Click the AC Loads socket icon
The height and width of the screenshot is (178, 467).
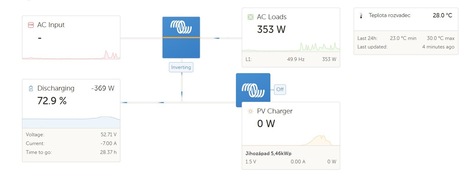point(251,17)
